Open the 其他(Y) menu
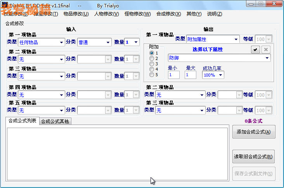Image resolution: width=284 pixels, height=188 pixels. tap(194, 14)
